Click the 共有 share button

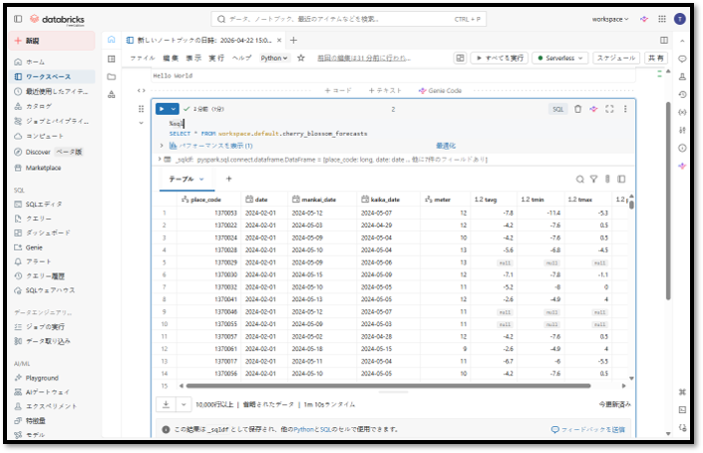(655, 58)
